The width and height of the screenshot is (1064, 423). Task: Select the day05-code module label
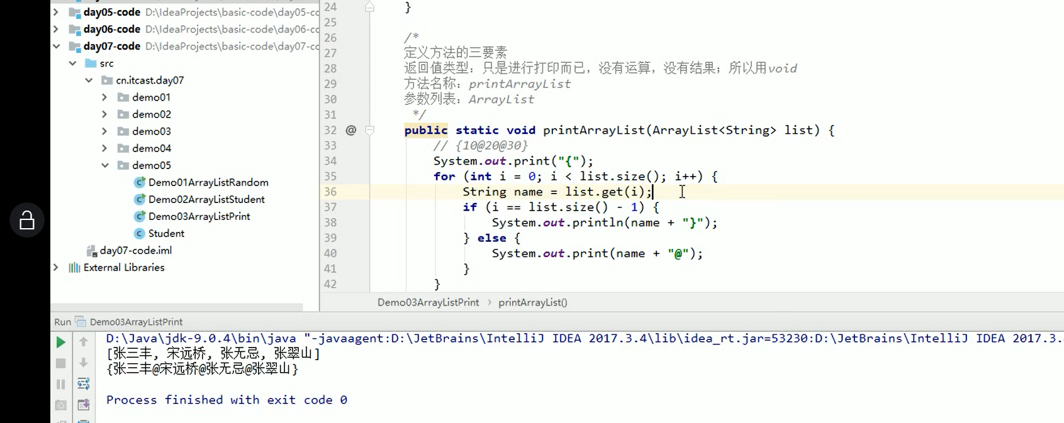pos(112,12)
